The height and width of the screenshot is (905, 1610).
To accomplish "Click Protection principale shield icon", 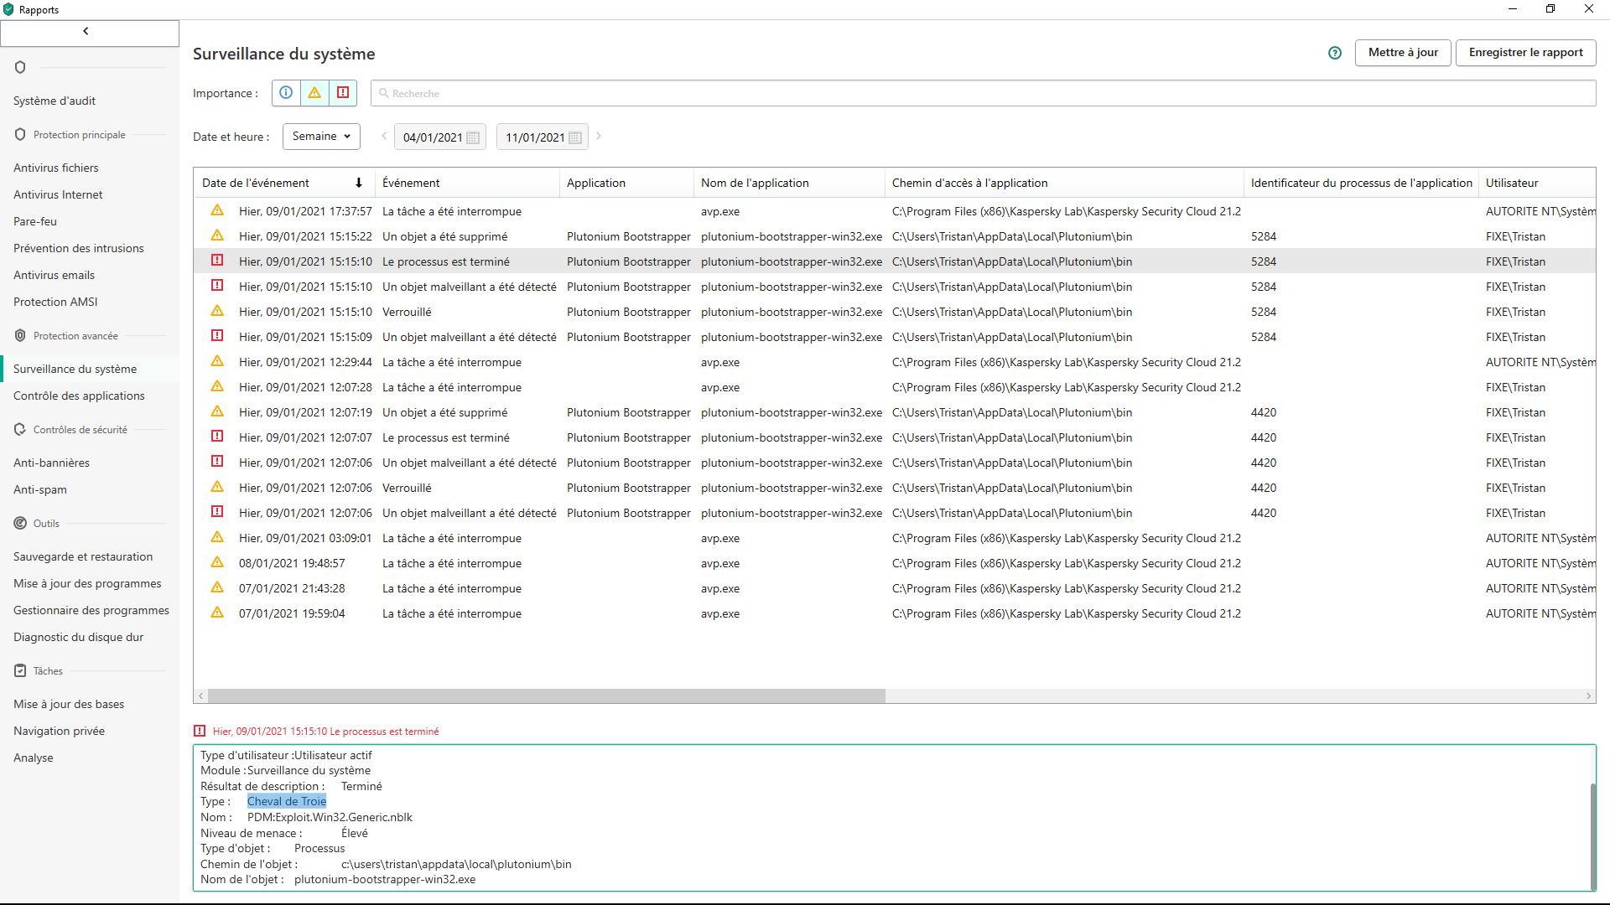I will click(20, 134).
